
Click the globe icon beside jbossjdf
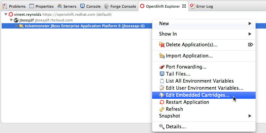(16, 20)
